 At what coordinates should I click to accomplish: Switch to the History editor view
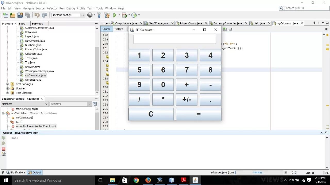pos(119,29)
